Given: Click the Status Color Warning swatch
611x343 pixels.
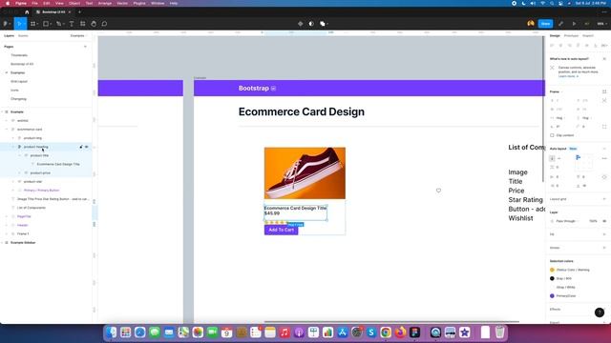Looking at the screenshot, I should click(552, 270).
